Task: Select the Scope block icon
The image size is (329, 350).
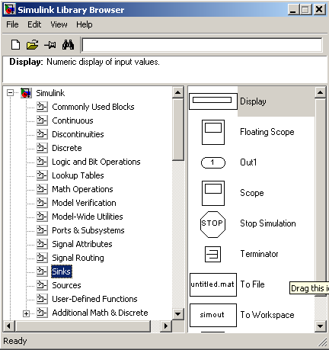Action: 213,193
